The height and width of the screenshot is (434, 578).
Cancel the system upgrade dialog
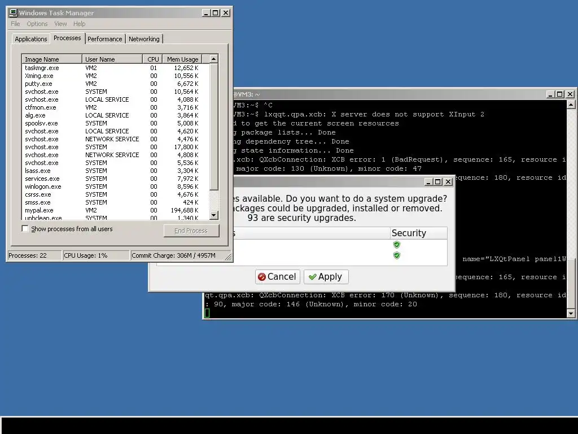click(278, 277)
